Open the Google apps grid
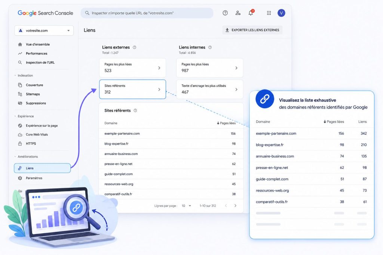 click(269, 13)
